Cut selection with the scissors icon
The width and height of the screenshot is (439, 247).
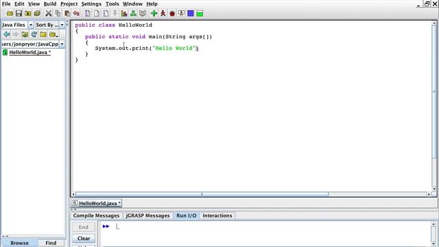(x=49, y=13)
